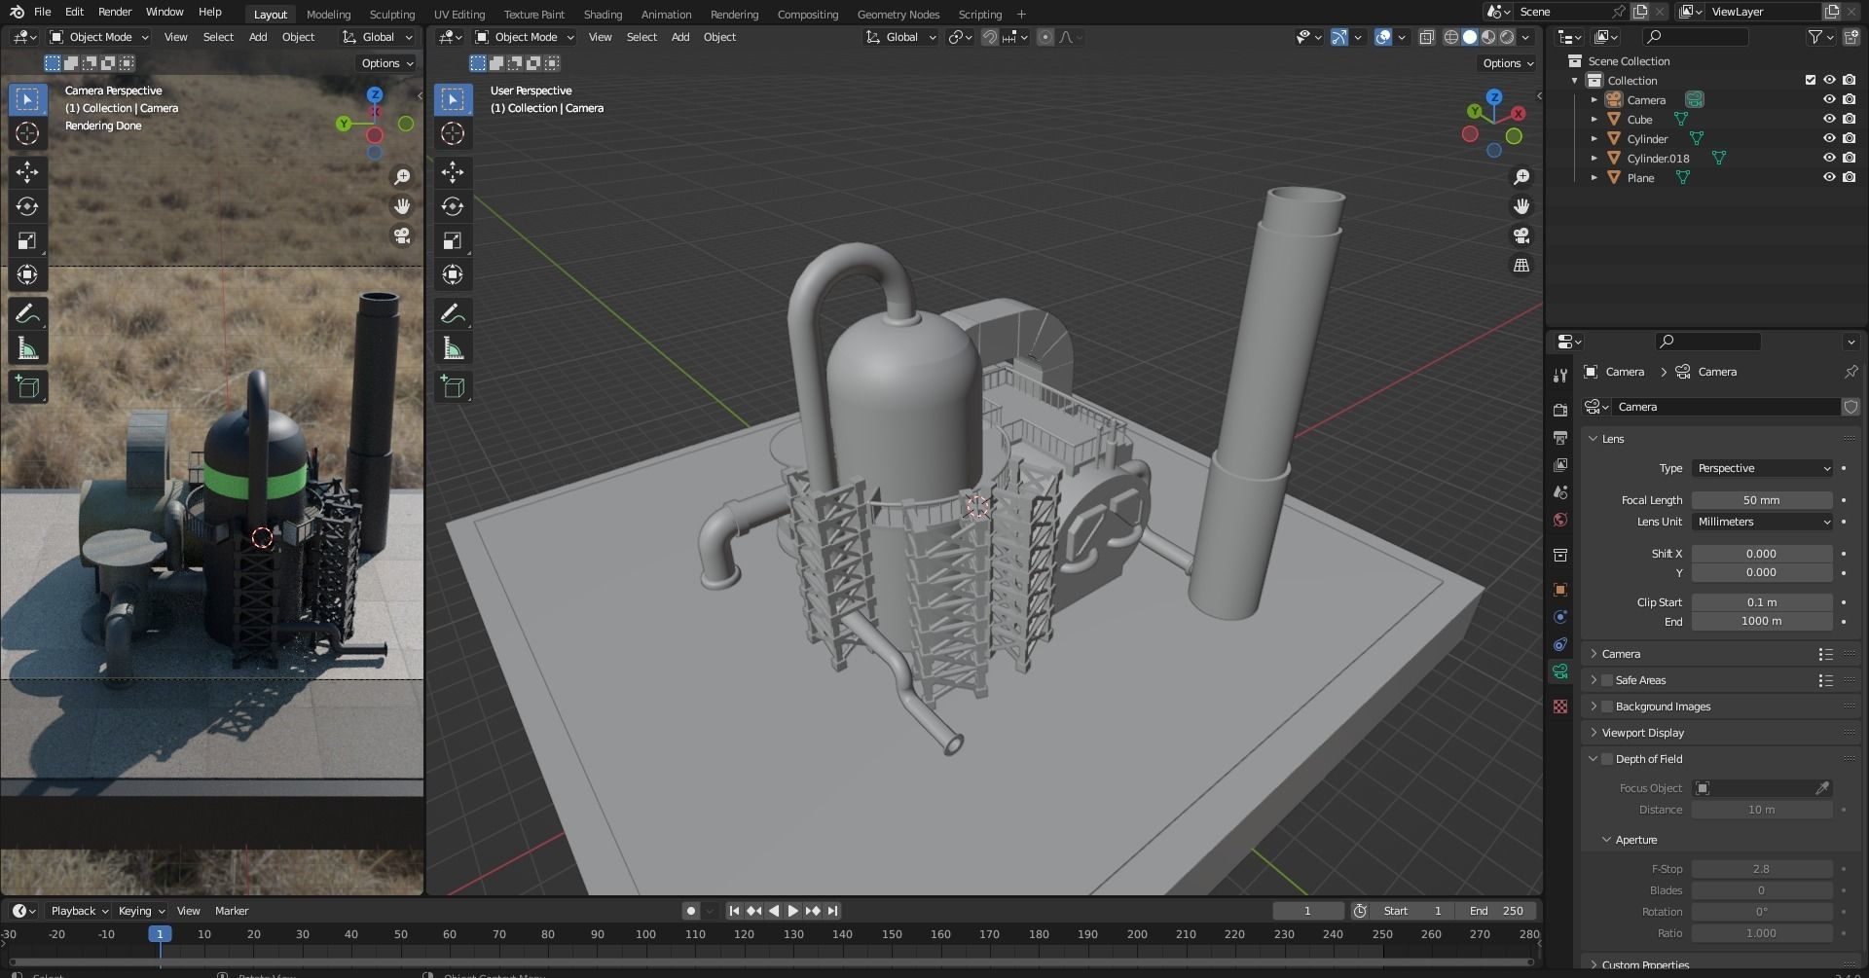Switch to the Modeling workspace tab

[328, 15]
